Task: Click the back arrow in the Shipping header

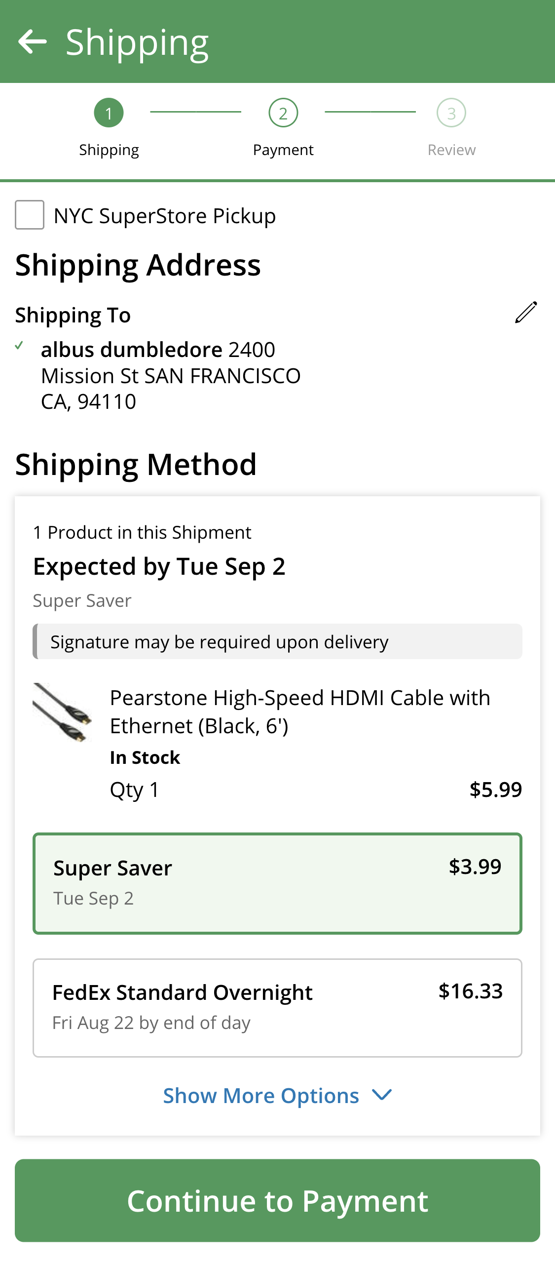Action: click(x=34, y=41)
